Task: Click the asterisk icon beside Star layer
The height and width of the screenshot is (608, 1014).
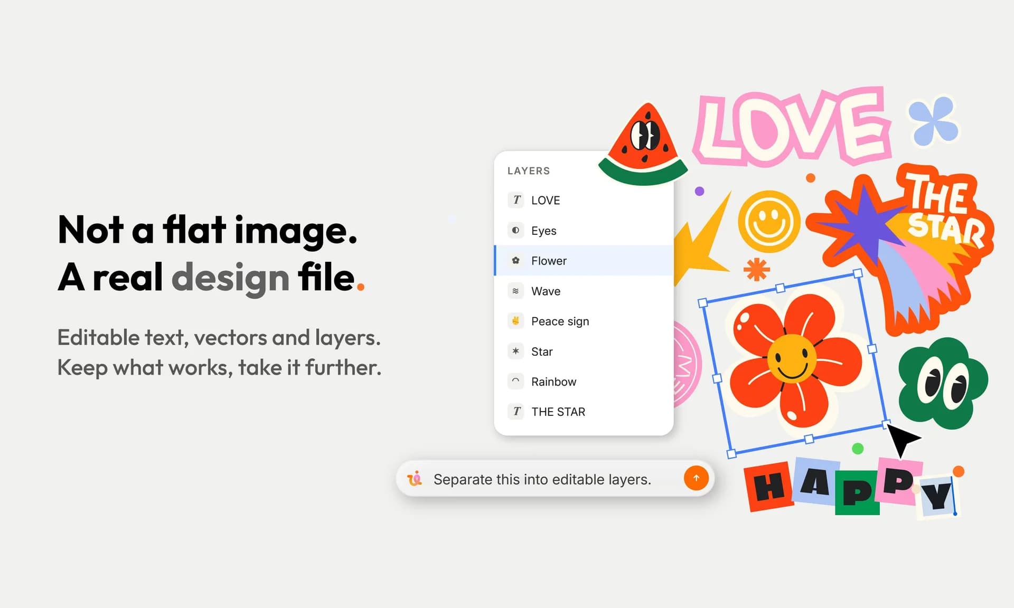Action: 516,351
